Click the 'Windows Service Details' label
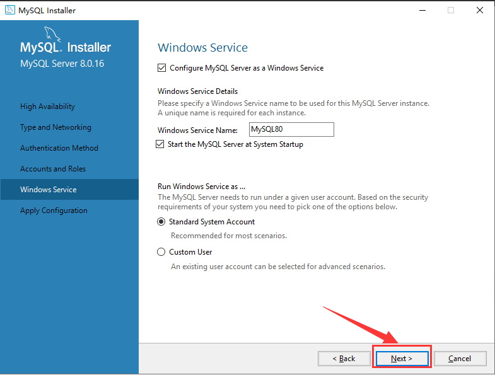 coord(197,91)
